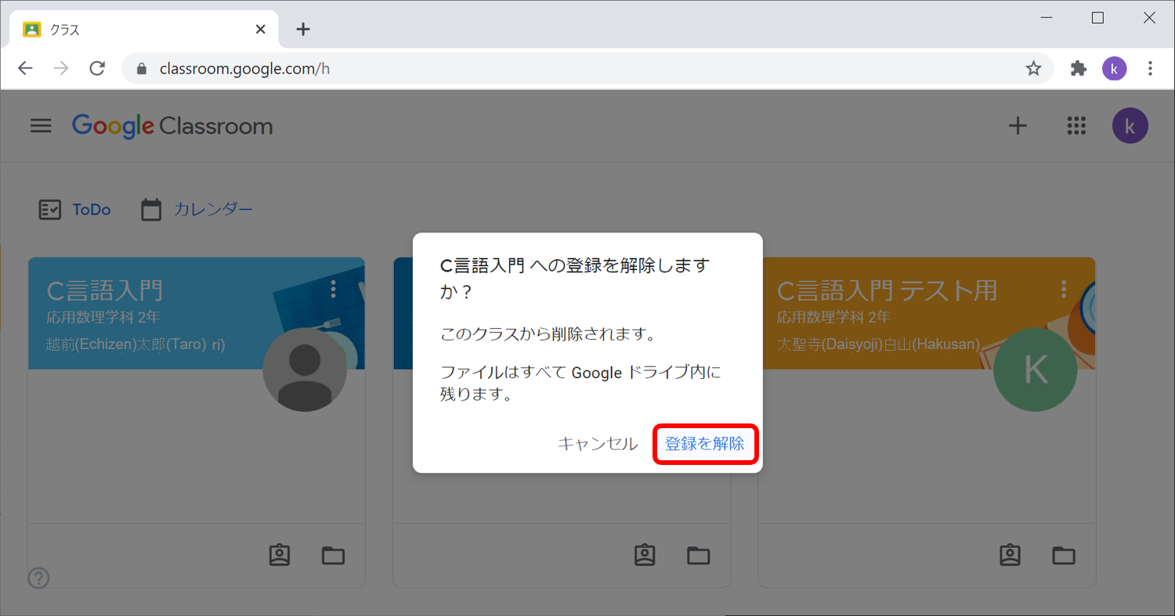Open the C言語入門 テスト用 class title

coord(888,291)
